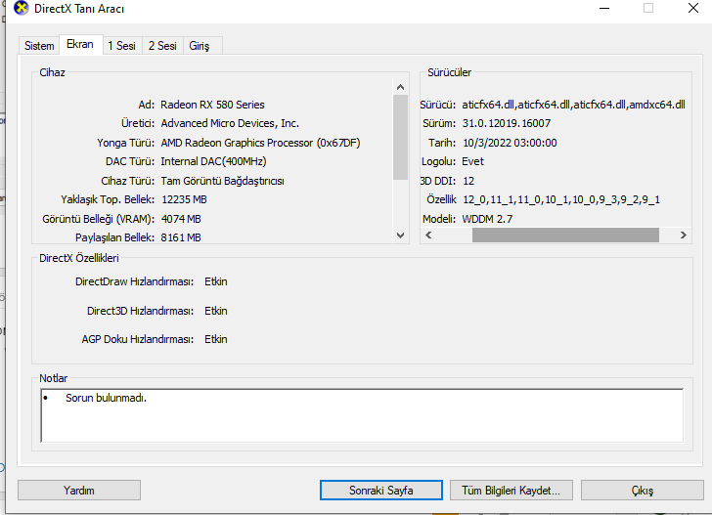Click the Notlar text box
This screenshot has width=712, height=515.
tap(362, 415)
